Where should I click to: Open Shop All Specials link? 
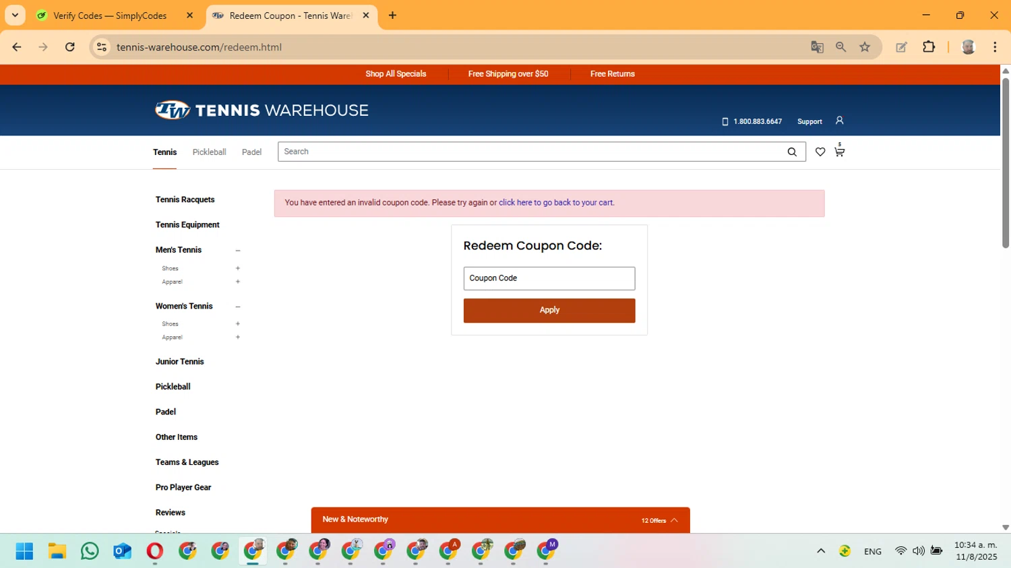pyautogui.click(x=396, y=74)
